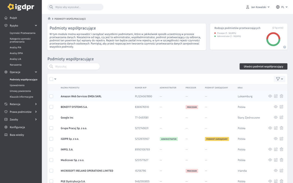
Task: Click the Konfiguracja gear icon
Action: click(6, 127)
